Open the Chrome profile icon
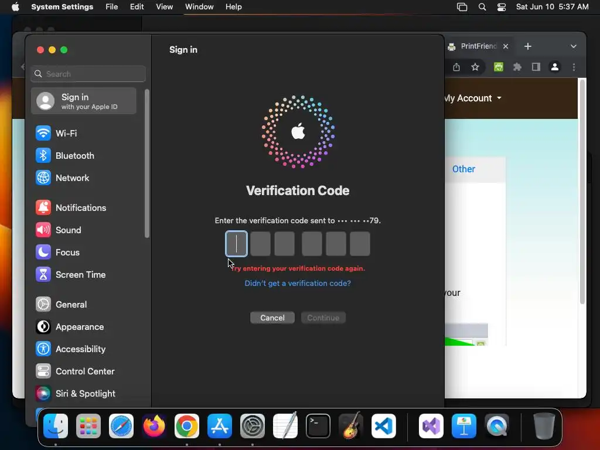This screenshot has width=600, height=450. pos(555,67)
